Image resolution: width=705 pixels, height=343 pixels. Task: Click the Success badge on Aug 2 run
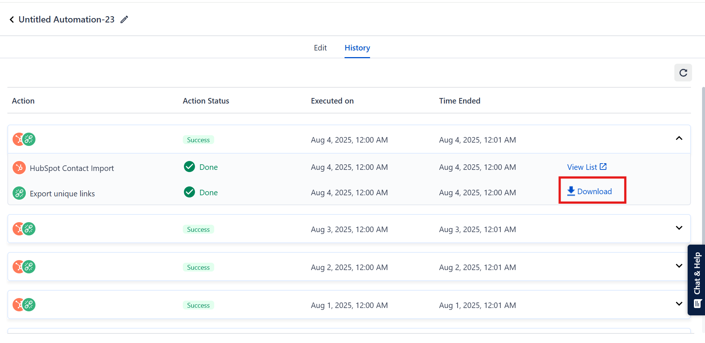[x=198, y=267]
